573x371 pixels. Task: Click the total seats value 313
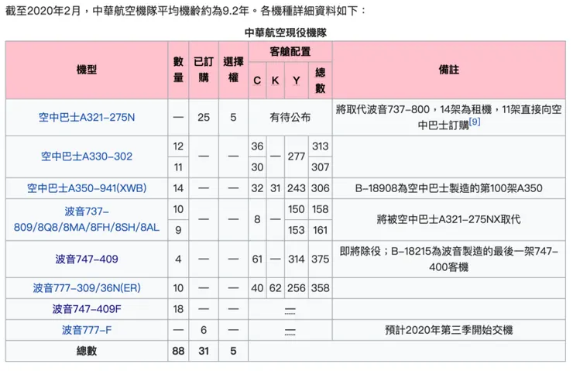click(320, 146)
